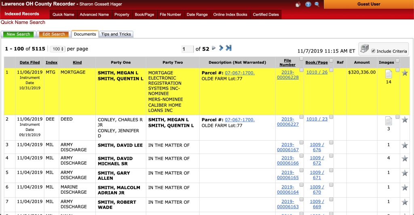
Task: Star the SMITH, DAVID MICHAEL SR record
Action: [x=404, y=158]
